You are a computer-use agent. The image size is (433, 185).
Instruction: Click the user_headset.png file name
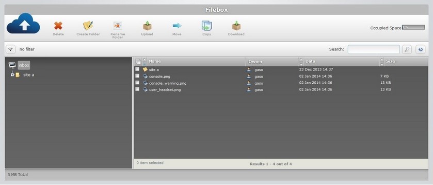[x=165, y=89]
